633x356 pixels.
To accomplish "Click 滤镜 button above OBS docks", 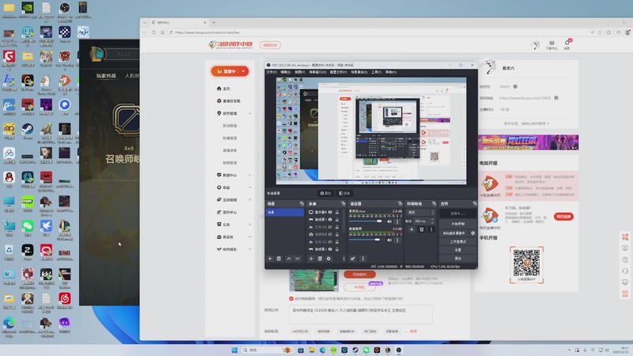I will tap(344, 193).
